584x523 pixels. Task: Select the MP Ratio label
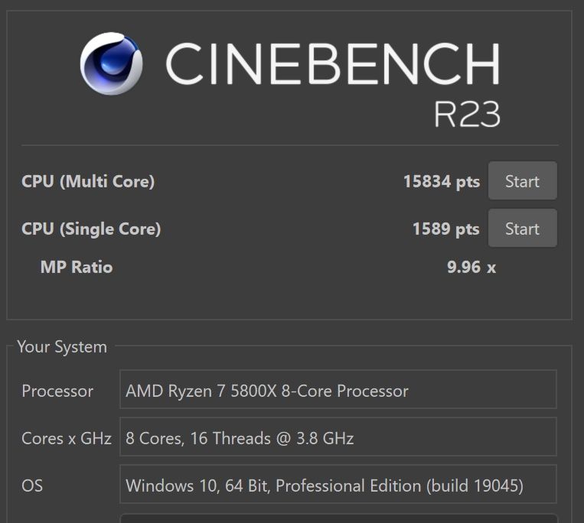click(x=76, y=267)
